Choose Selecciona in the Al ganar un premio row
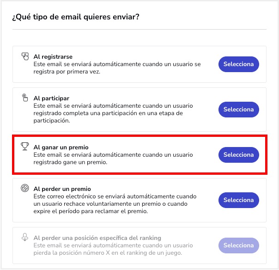Viewport: 279px width, 270px height. (238, 155)
